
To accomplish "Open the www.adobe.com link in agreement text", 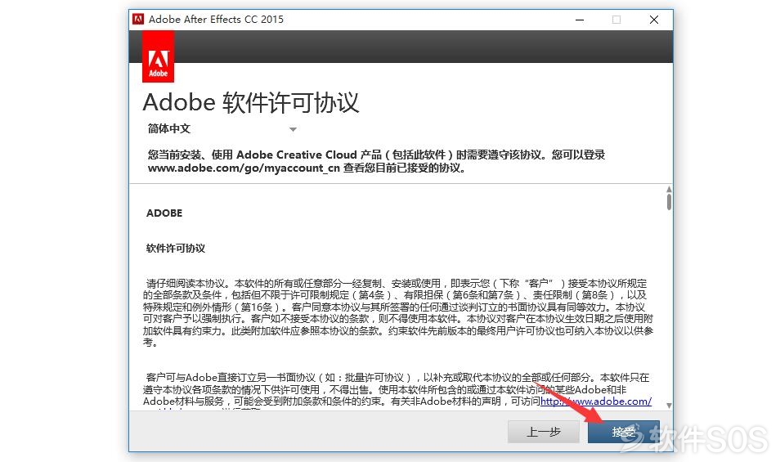I will pyautogui.click(x=596, y=401).
